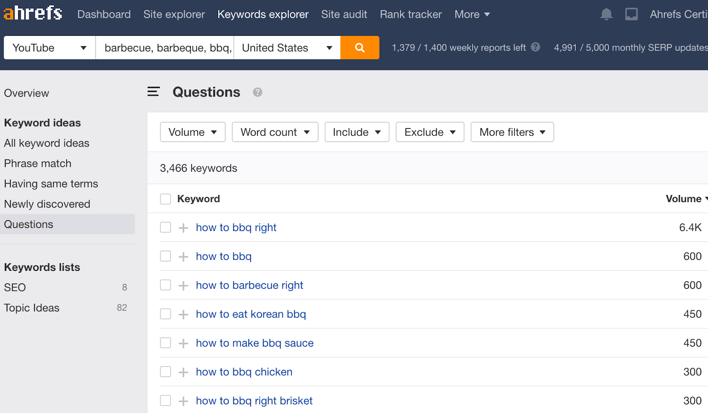708x413 pixels.
Task: Open the YouTube search engine dropdown
Action: pos(49,47)
